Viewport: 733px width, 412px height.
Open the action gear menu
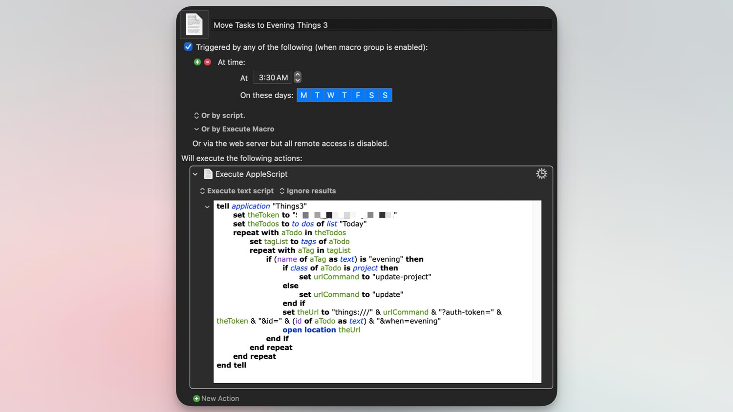(541, 174)
